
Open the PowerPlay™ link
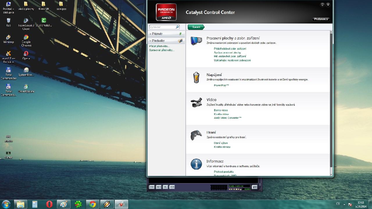(221, 85)
